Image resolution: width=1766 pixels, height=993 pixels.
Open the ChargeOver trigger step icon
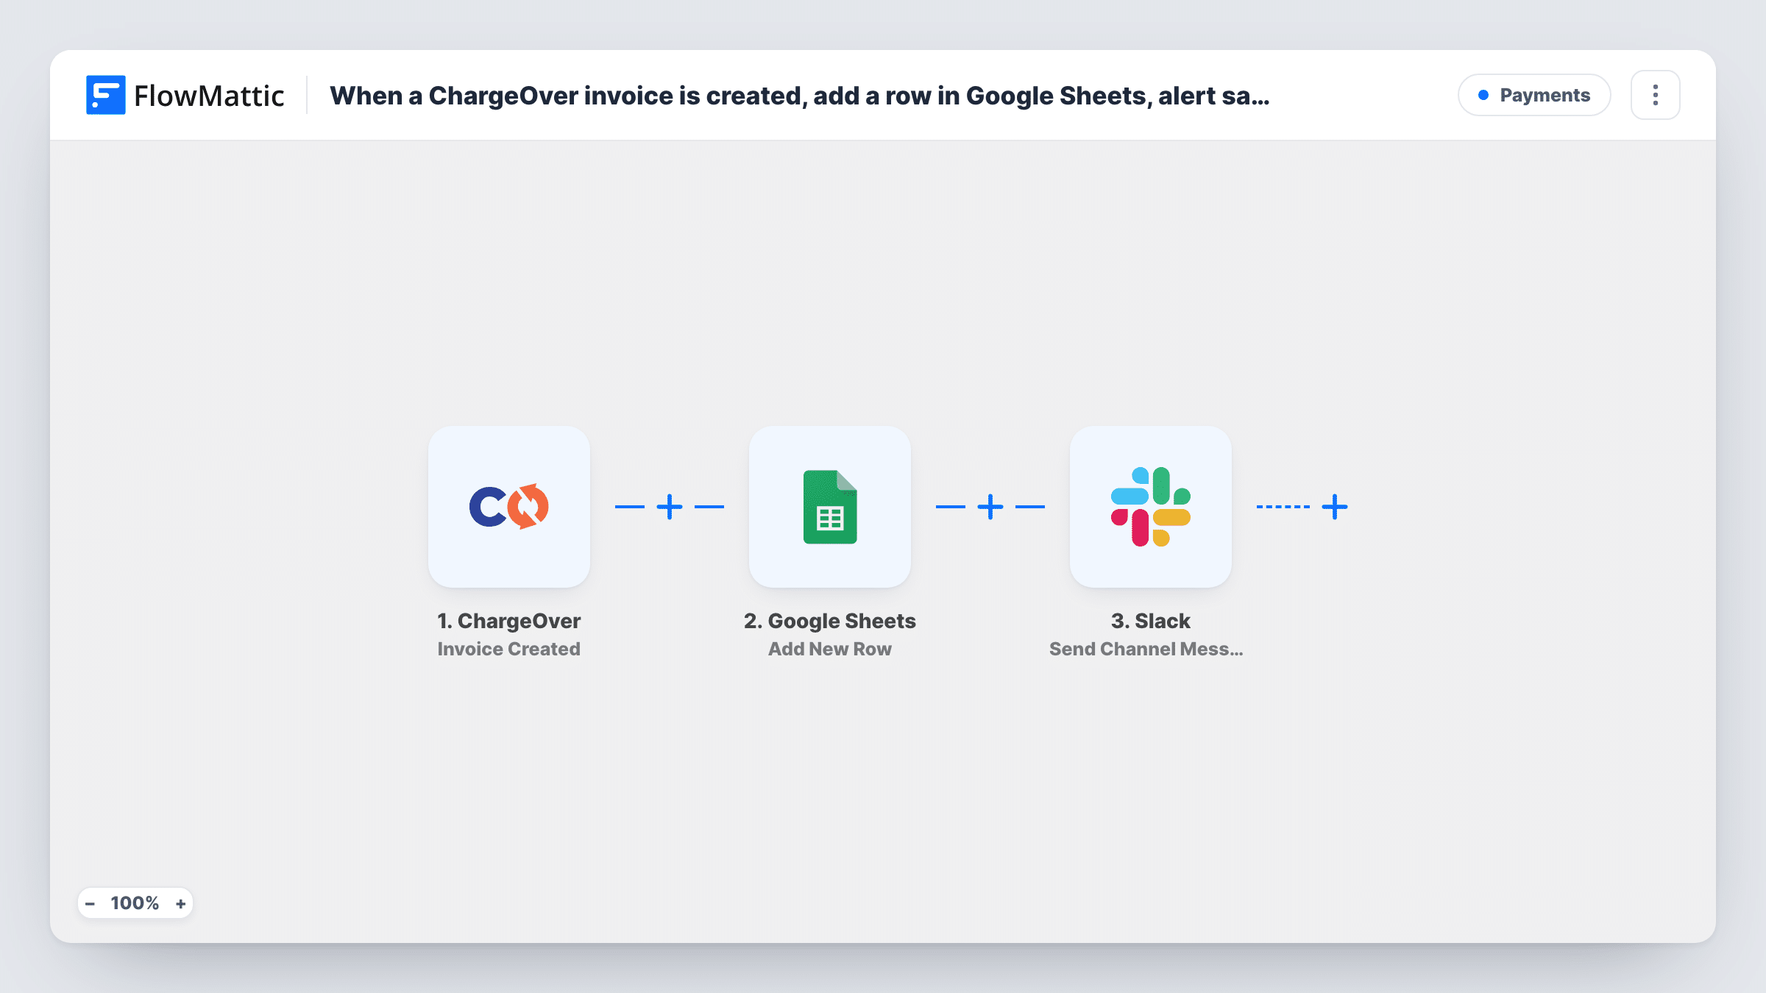pyautogui.click(x=509, y=507)
